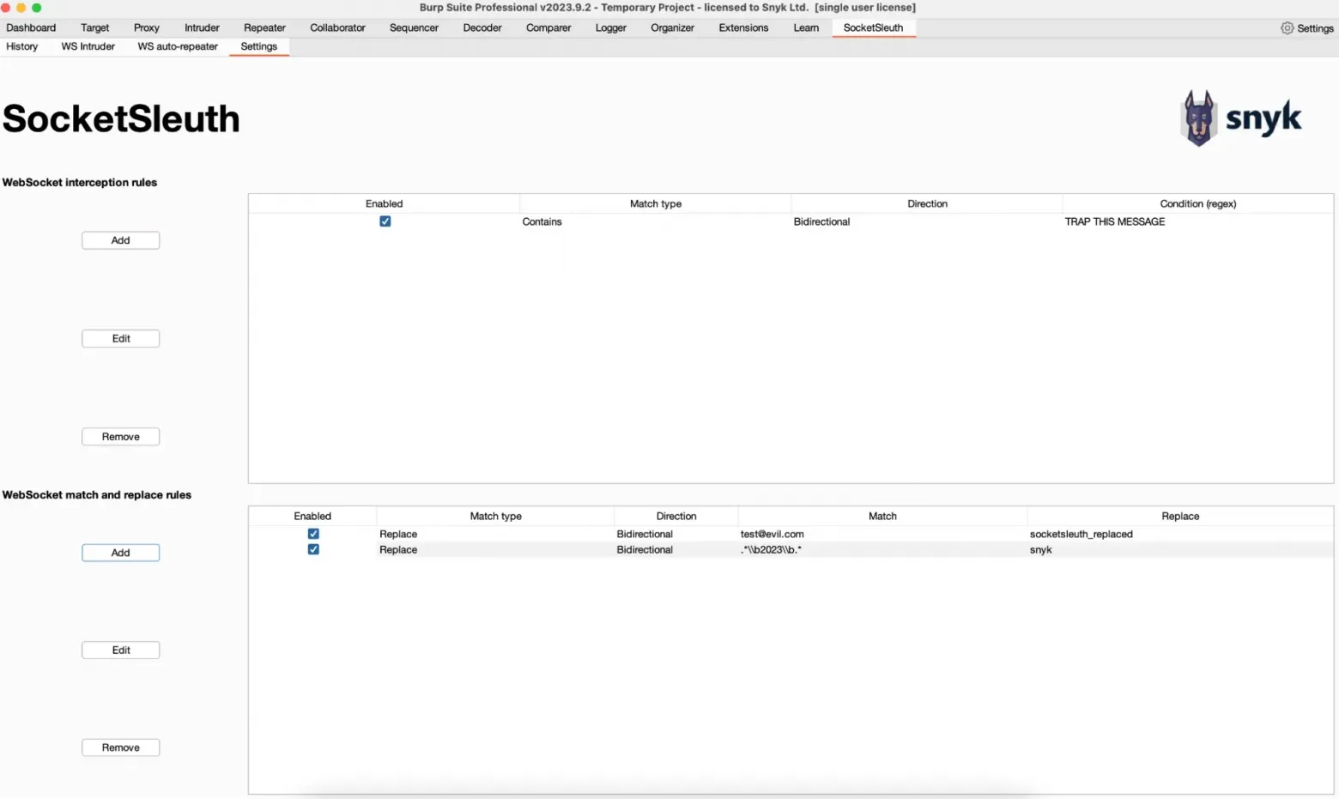Click the SocketSleuth main tab
This screenshot has height=799, width=1339.
tap(873, 27)
